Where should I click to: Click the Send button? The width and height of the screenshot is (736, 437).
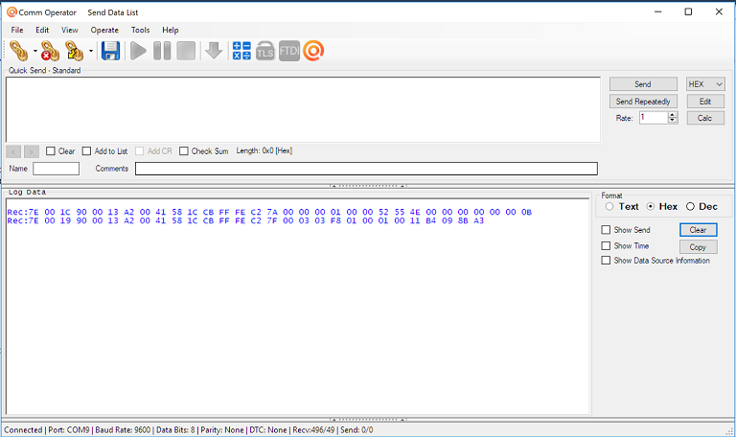tap(643, 84)
